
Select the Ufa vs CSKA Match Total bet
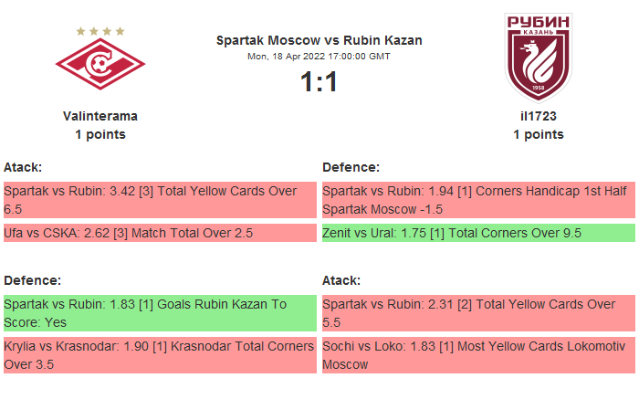coord(159,233)
